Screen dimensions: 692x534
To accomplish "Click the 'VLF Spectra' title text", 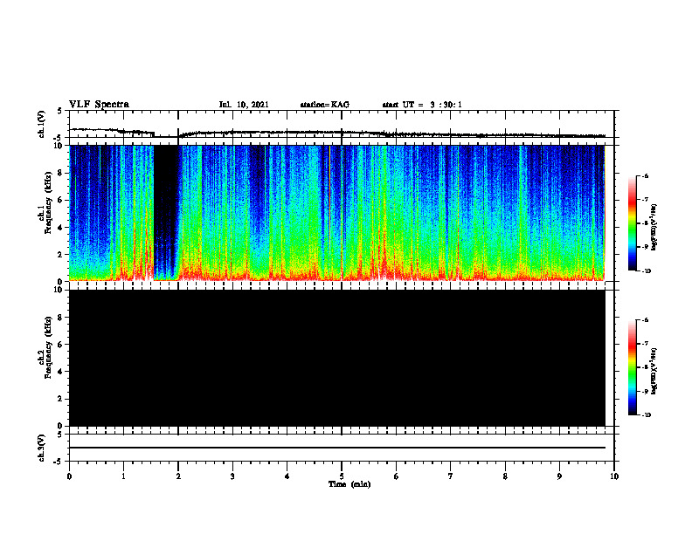I will coord(99,105).
